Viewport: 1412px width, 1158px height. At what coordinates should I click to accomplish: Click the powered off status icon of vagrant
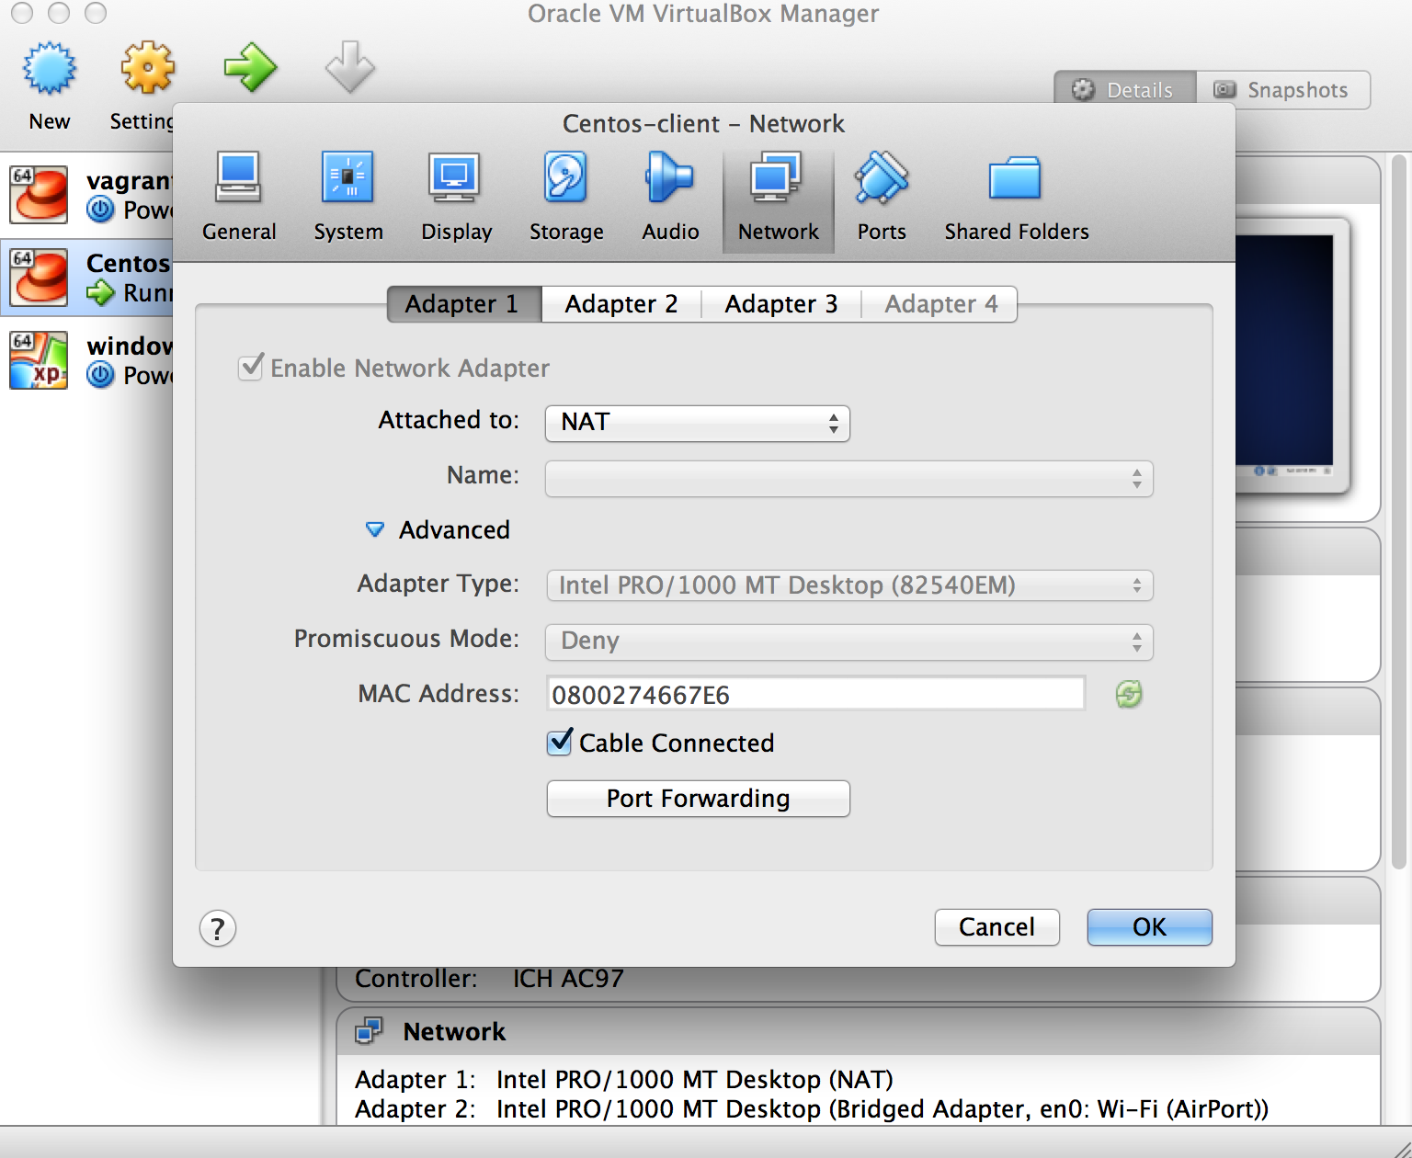coord(100,210)
